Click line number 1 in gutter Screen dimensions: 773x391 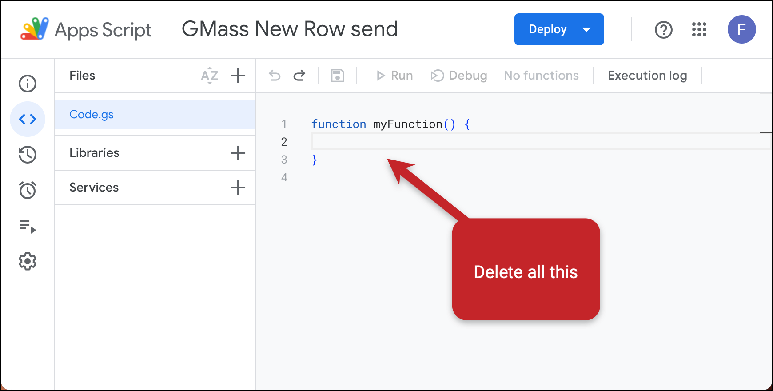pos(284,124)
